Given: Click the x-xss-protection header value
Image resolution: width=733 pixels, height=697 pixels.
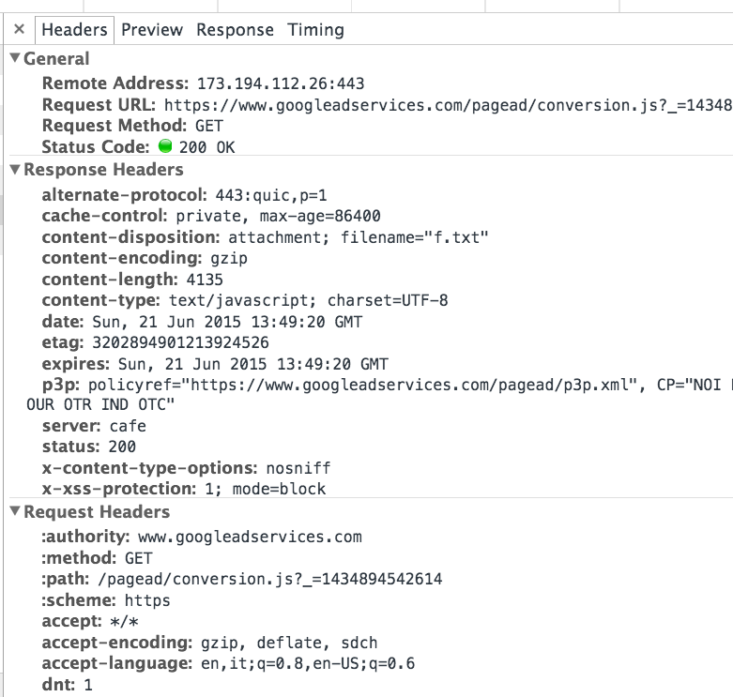Looking at the screenshot, I should 266,489.
